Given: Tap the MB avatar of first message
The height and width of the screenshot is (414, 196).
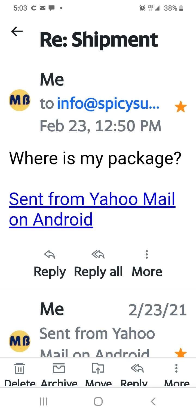Looking at the screenshot, I should pos(20,101).
